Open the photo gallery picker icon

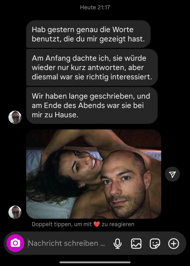(136, 243)
